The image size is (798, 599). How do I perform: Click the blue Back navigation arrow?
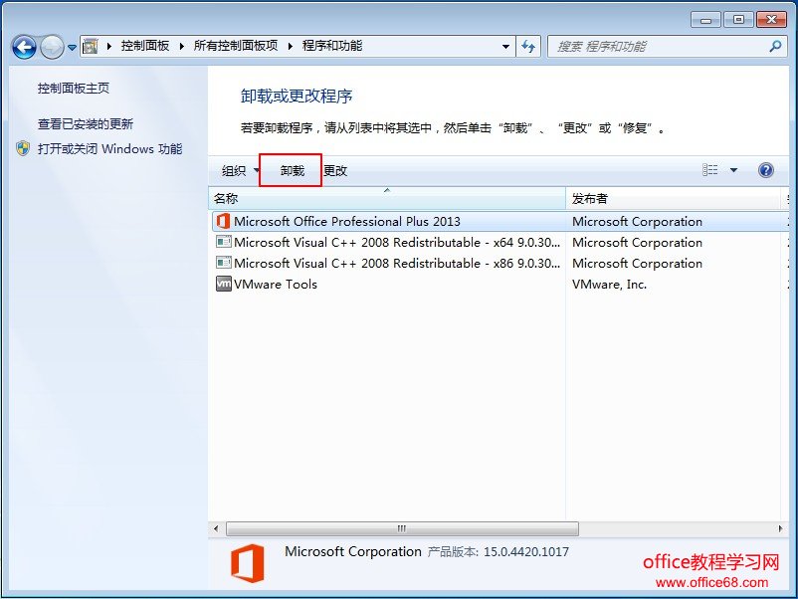point(24,48)
